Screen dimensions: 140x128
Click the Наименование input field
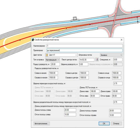point(84,46)
